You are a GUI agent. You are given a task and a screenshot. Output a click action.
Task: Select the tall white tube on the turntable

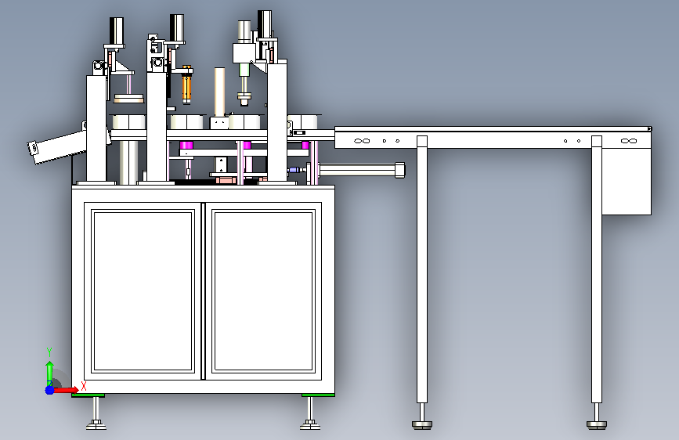coord(219,92)
